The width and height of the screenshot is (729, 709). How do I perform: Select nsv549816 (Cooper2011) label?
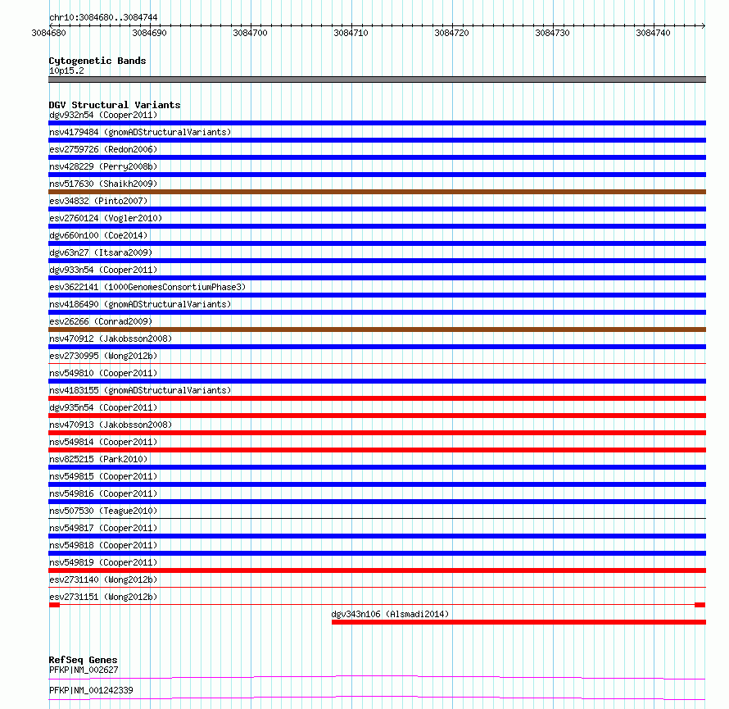point(103,493)
